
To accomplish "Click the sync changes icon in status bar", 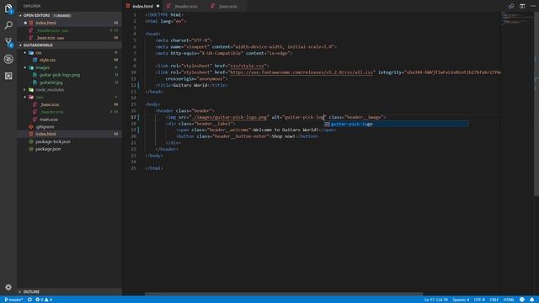I will point(30,300).
